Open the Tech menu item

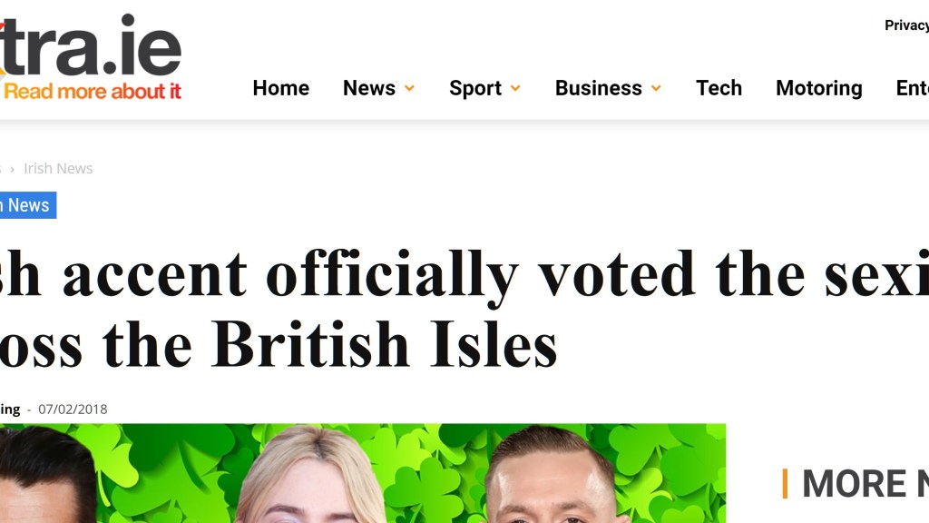pyautogui.click(x=719, y=88)
